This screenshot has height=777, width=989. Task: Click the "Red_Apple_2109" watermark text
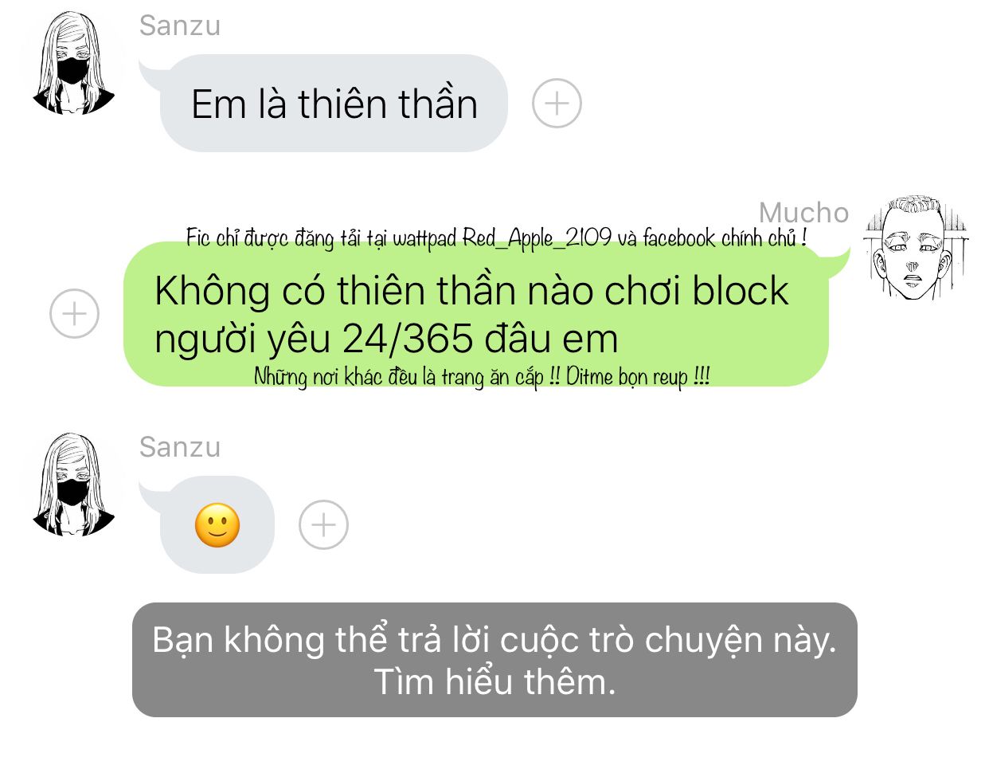(537, 237)
